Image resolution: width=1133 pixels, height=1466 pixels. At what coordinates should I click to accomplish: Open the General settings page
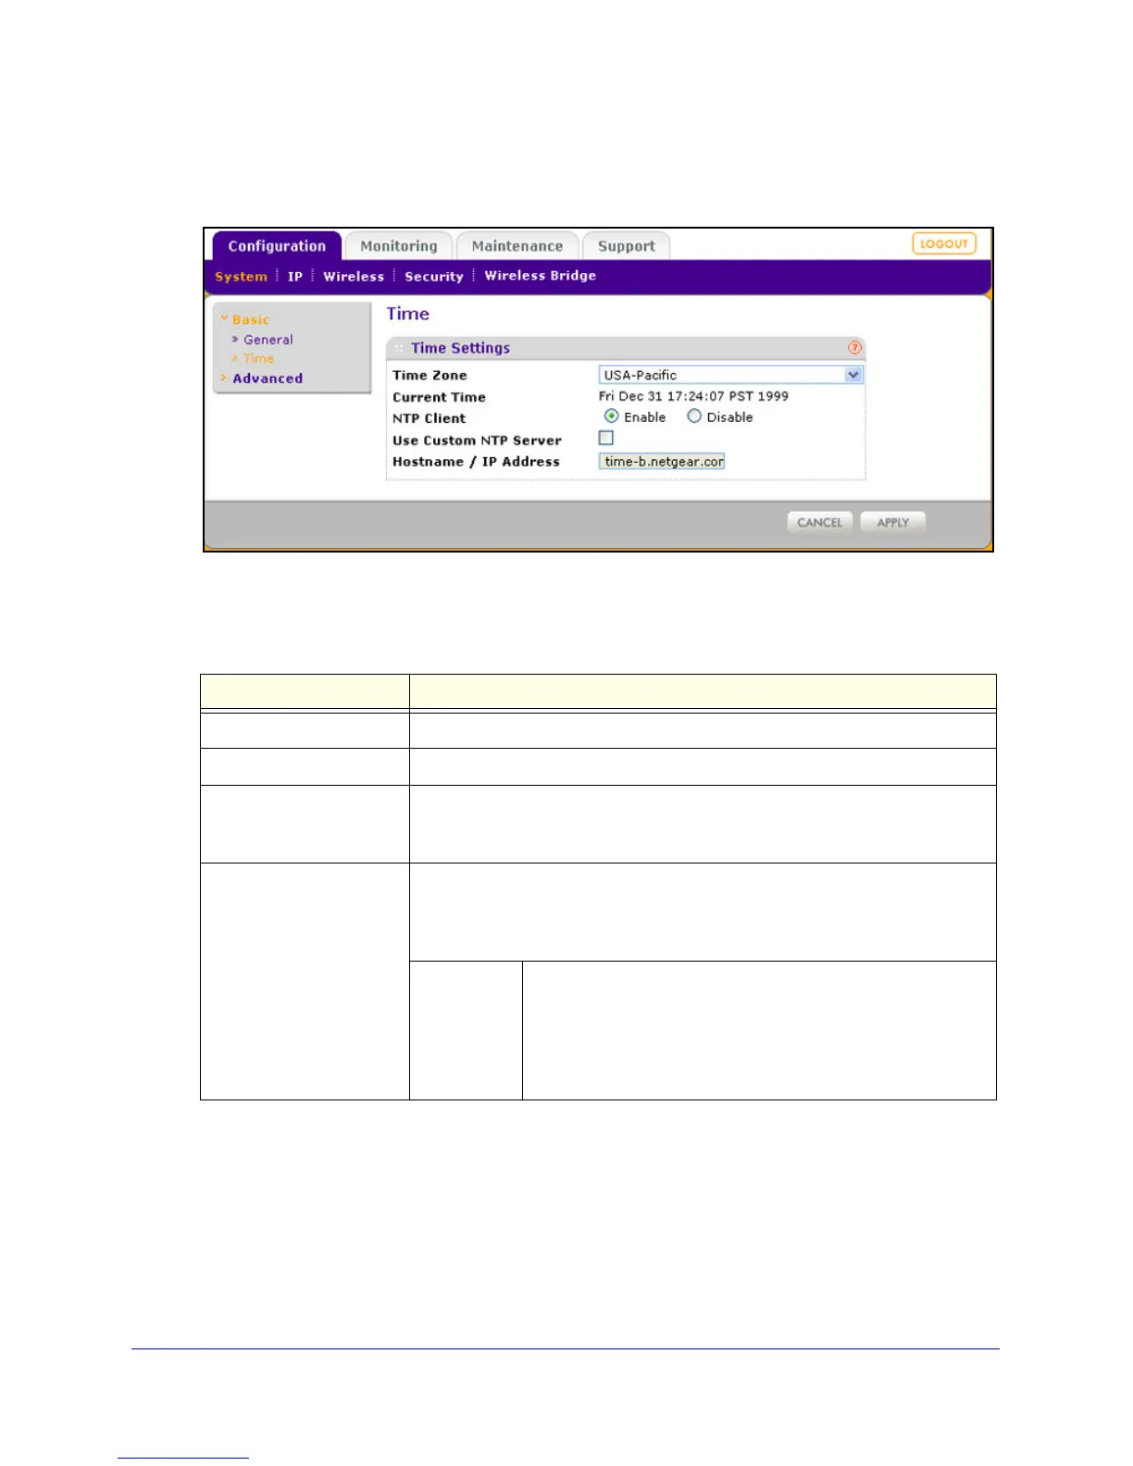[x=268, y=340]
